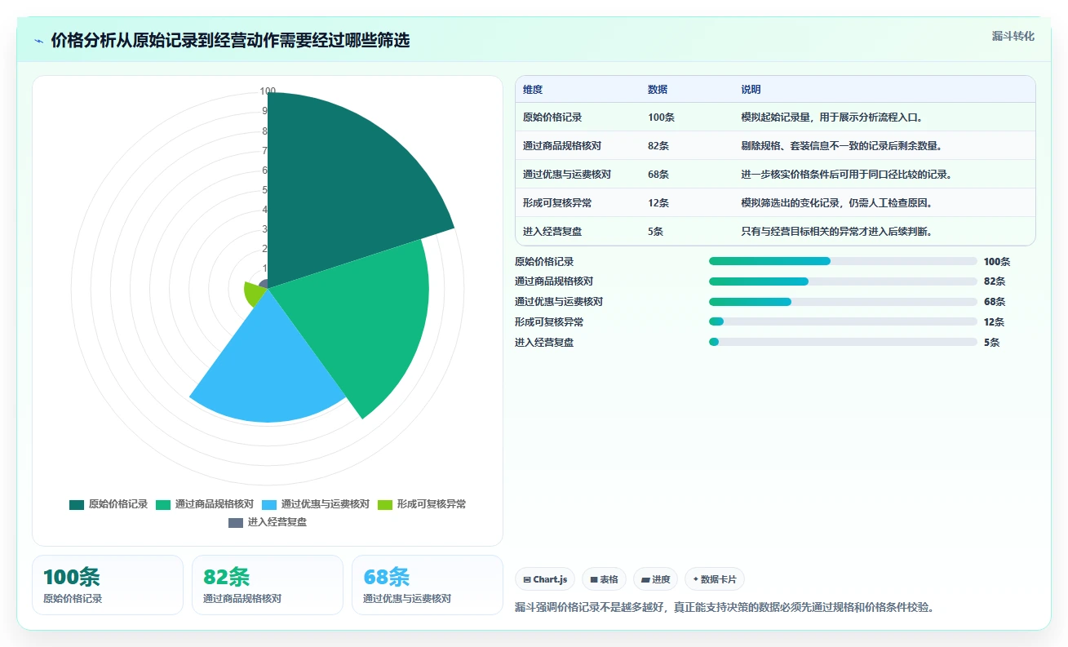The width and height of the screenshot is (1068, 647).
Task: Click the lightning icon beside the title
Action: [x=38, y=41]
